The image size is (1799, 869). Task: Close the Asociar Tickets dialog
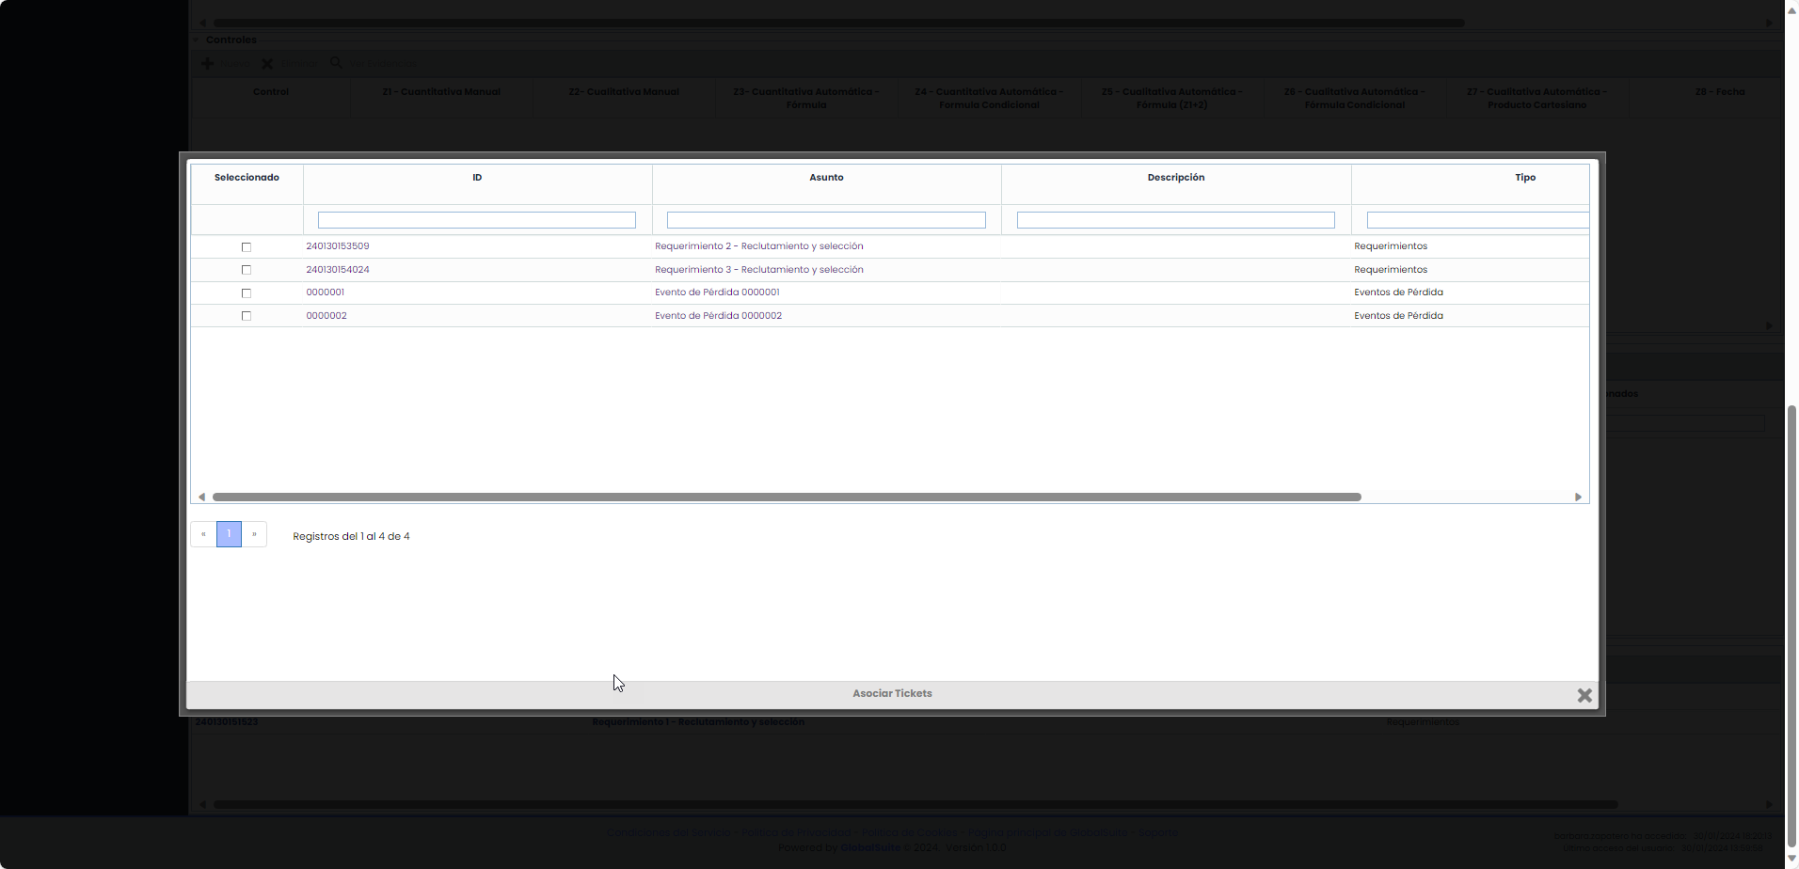[1584, 695]
